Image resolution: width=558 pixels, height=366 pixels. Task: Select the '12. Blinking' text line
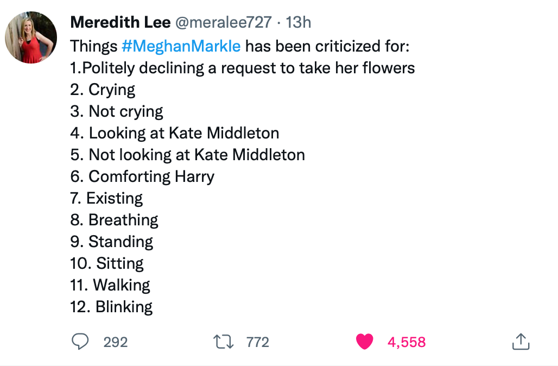pyautogui.click(x=111, y=307)
